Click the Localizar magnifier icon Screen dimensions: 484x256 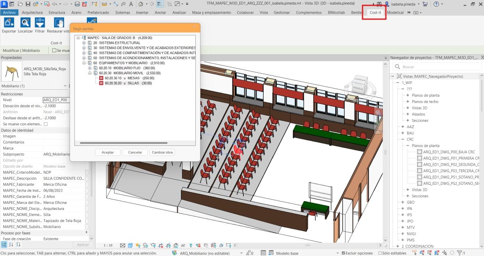25,23
